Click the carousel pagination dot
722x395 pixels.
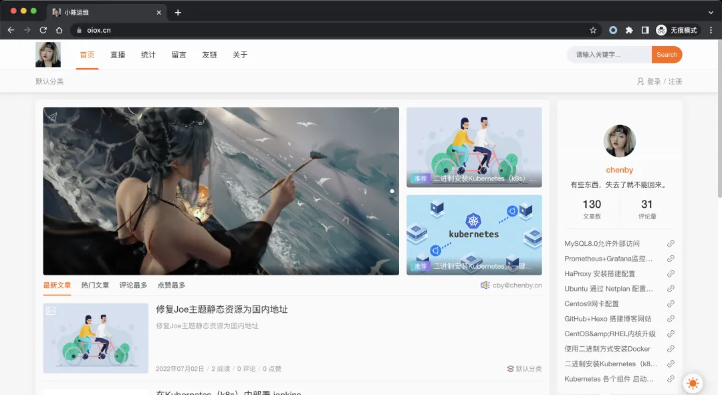[392, 191]
